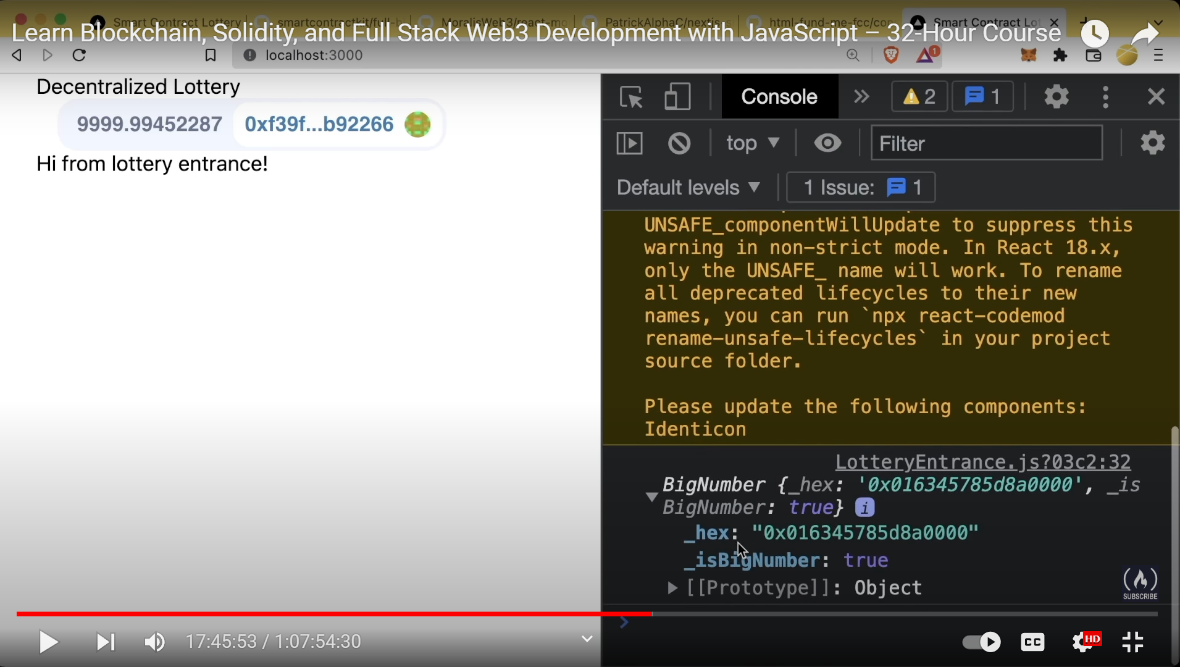1180x667 pixels.
Task: Expand the [[Prototype]] Object entry
Action: [672, 588]
